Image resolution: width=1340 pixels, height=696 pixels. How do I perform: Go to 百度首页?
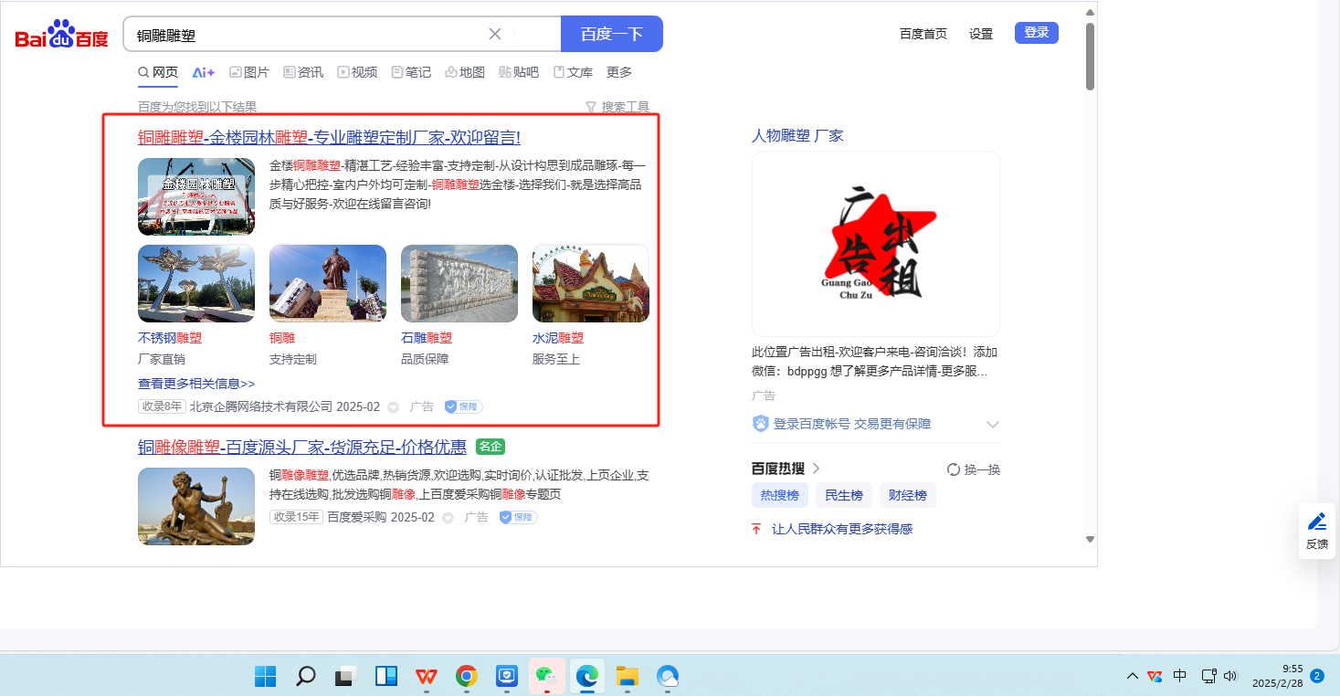[923, 34]
